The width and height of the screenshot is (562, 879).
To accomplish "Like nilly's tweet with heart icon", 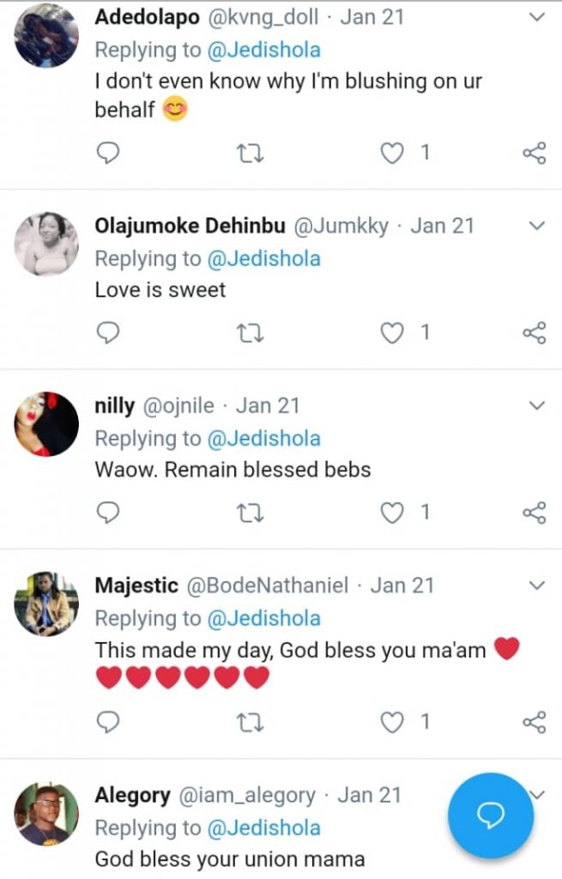I will tap(392, 512).
